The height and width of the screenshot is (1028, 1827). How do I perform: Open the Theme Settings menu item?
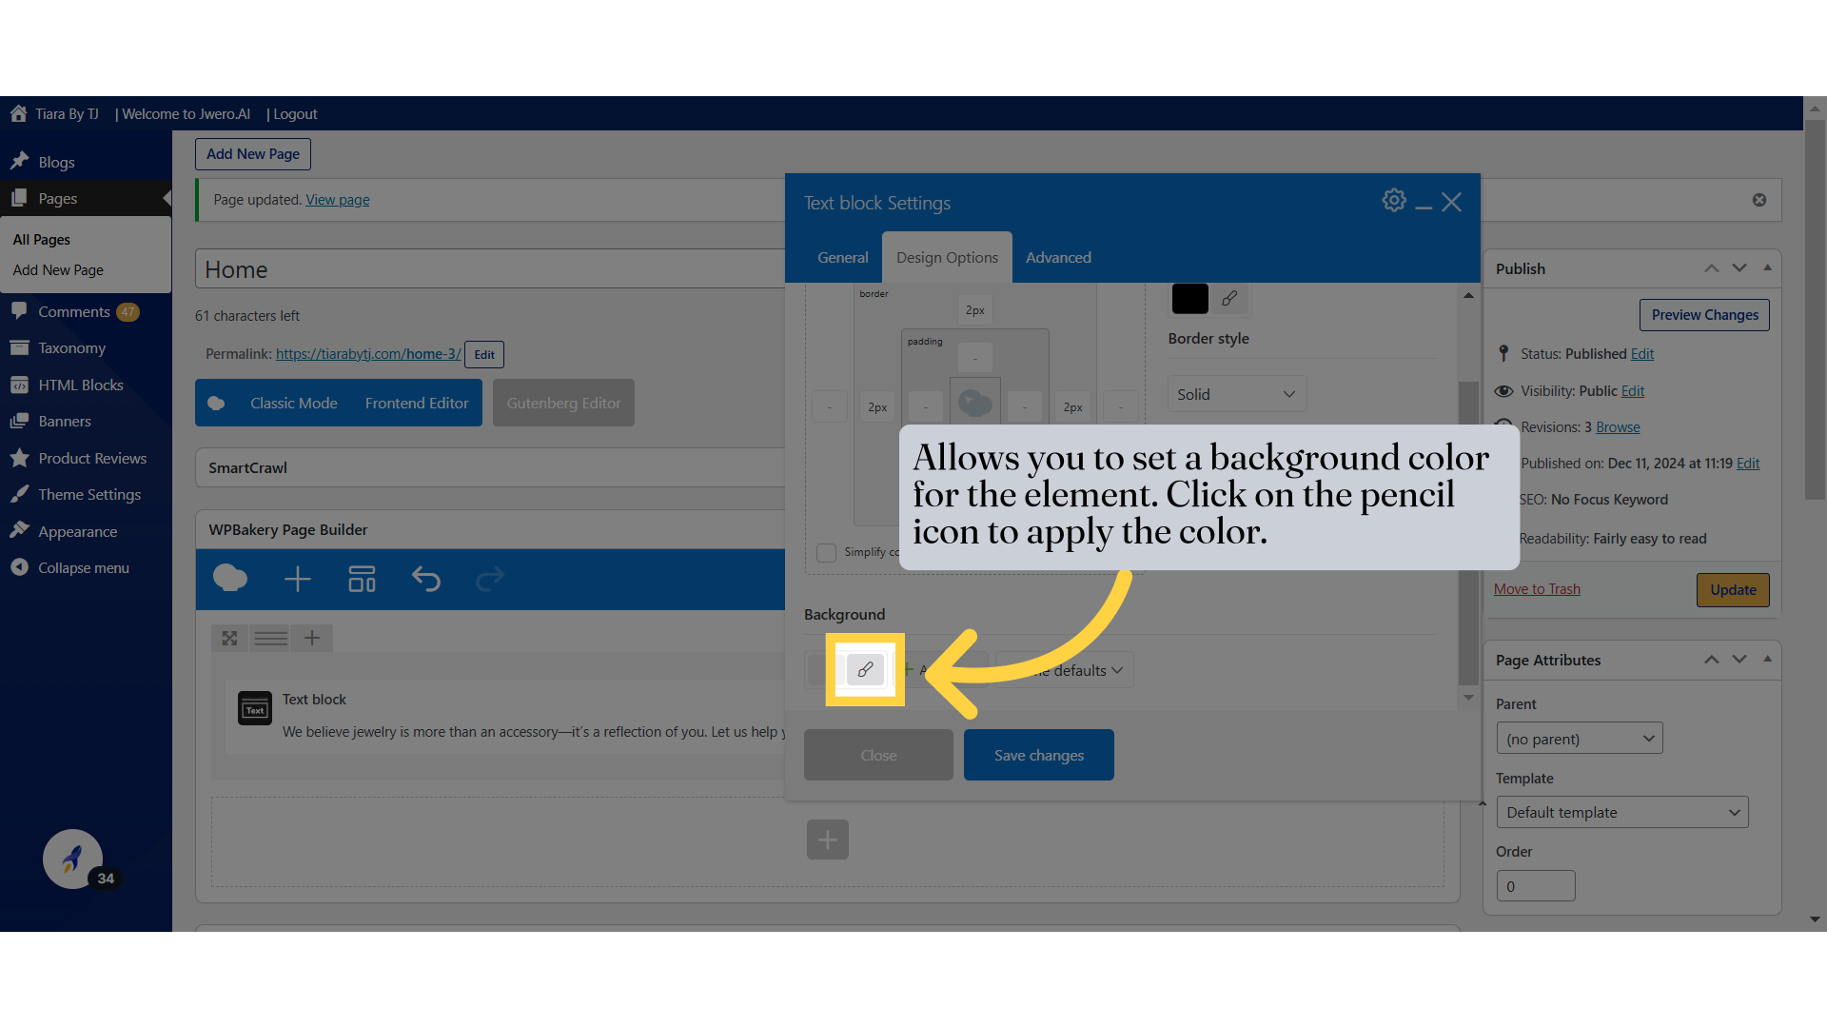89,494
